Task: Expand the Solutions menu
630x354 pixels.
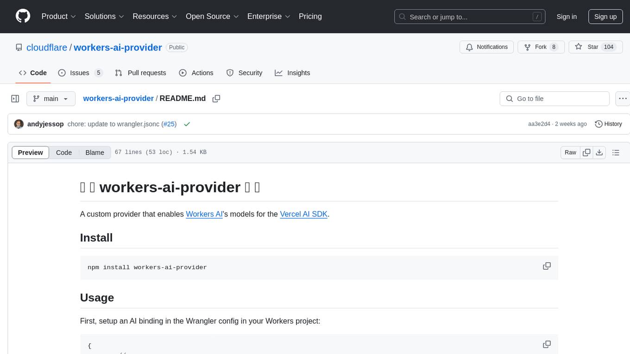Action: [104, 16]
